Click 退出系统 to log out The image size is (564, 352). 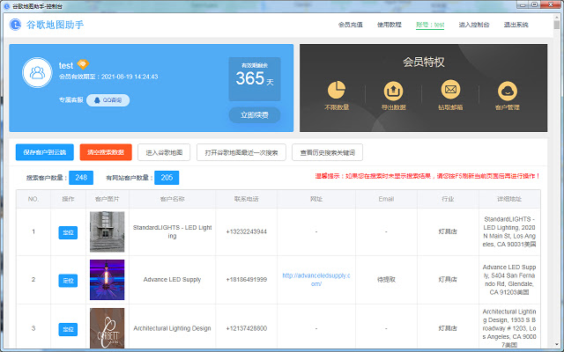pos(516,25)
